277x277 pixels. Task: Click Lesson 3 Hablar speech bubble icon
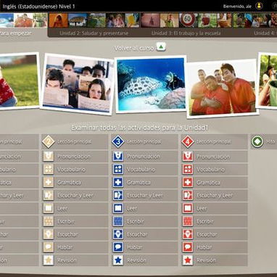[118, 247]
